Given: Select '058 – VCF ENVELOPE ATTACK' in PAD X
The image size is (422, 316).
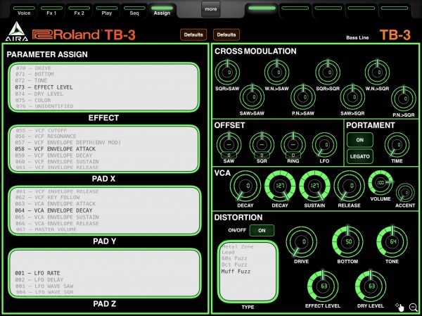Looking at the screenshot, I should 55,149.
